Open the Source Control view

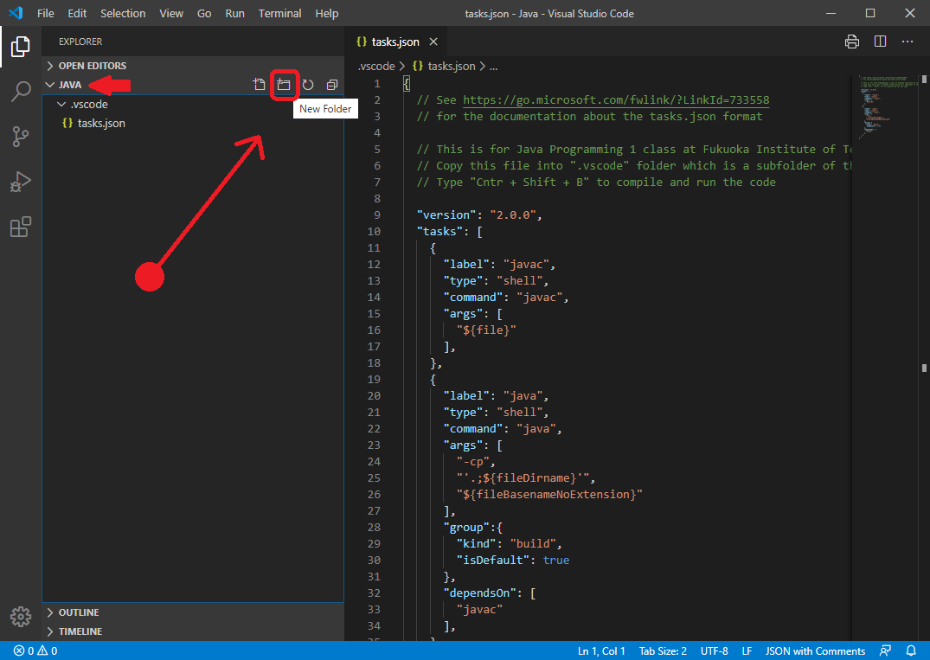[20, 137]
